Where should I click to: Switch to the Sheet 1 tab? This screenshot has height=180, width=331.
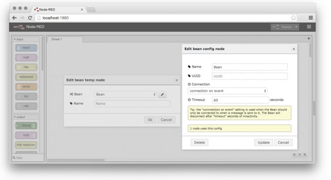point(65,39)
